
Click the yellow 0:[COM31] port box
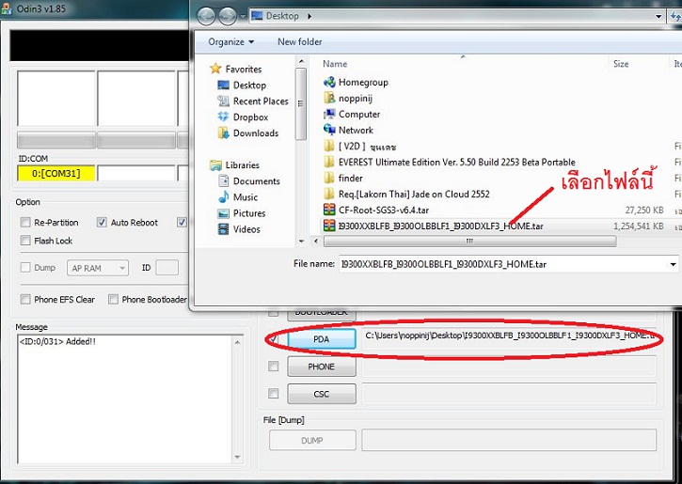pos(56,174)
